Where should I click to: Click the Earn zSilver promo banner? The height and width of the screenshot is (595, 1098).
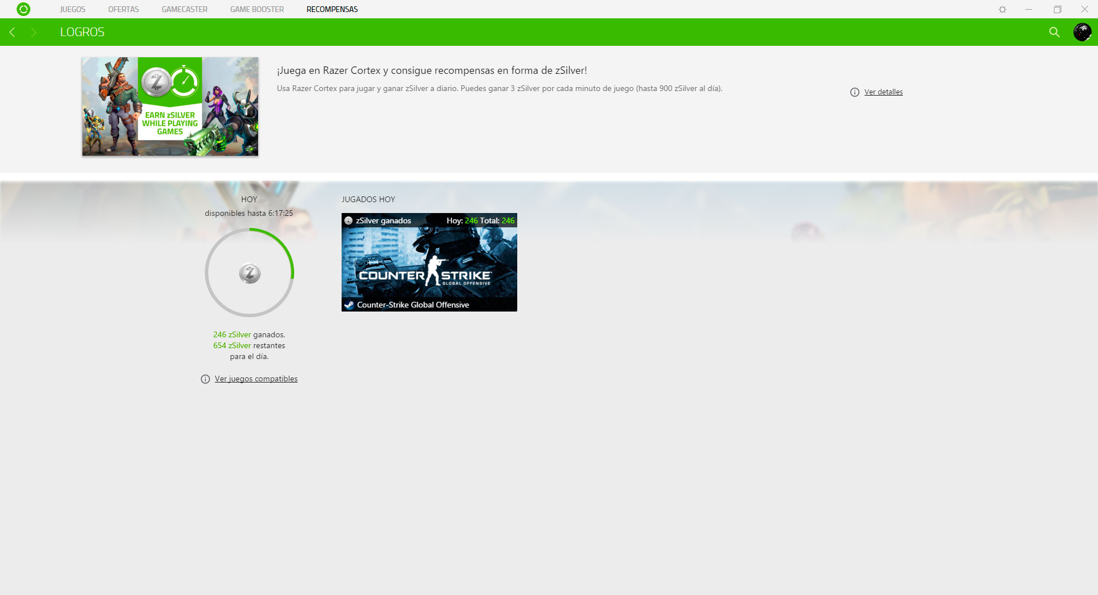[170, 107]
